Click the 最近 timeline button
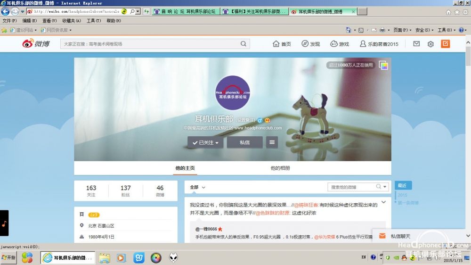 coord(403,185)
